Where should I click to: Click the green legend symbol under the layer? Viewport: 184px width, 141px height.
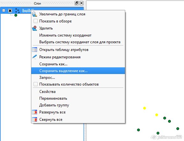click(16, 15)
